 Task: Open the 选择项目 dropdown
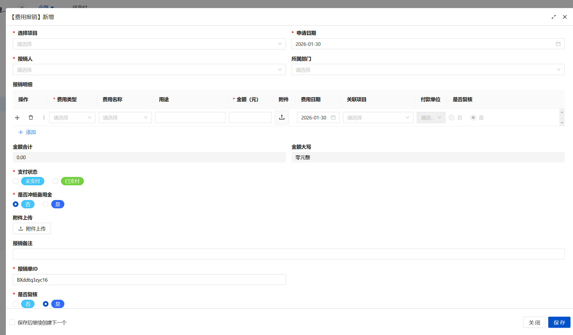[149, 44]
